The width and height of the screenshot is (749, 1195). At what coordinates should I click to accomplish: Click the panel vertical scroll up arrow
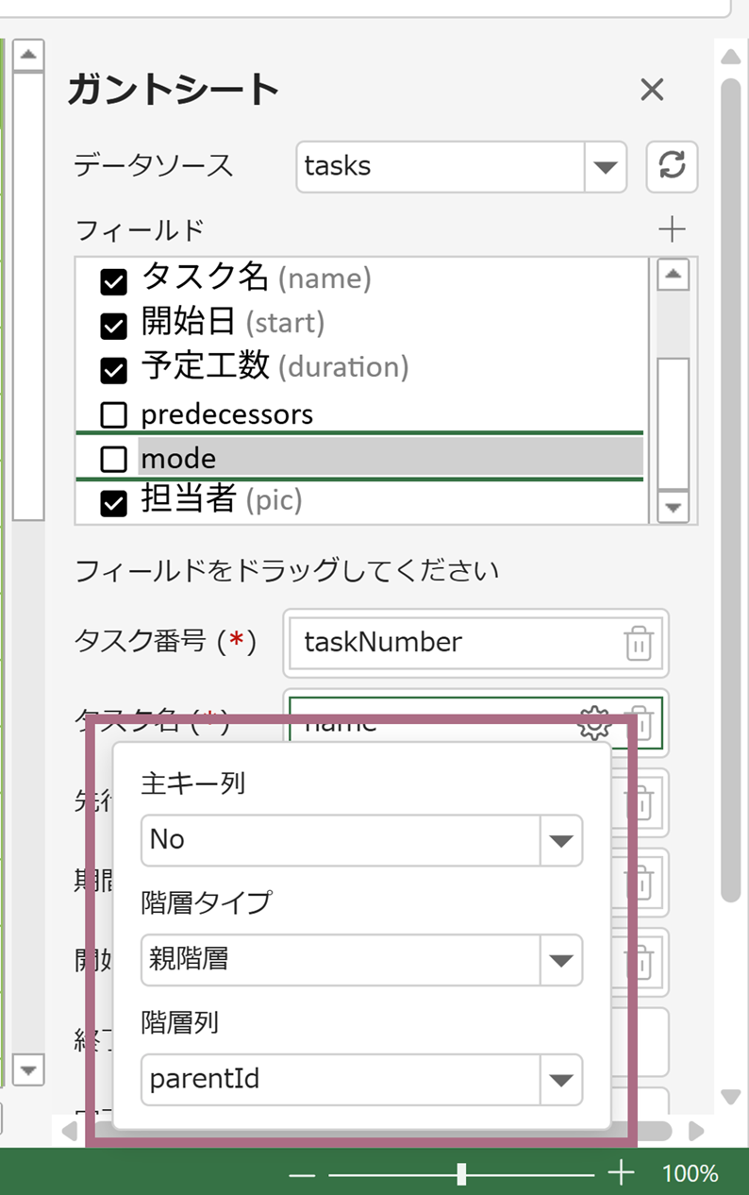pos(730,57)
